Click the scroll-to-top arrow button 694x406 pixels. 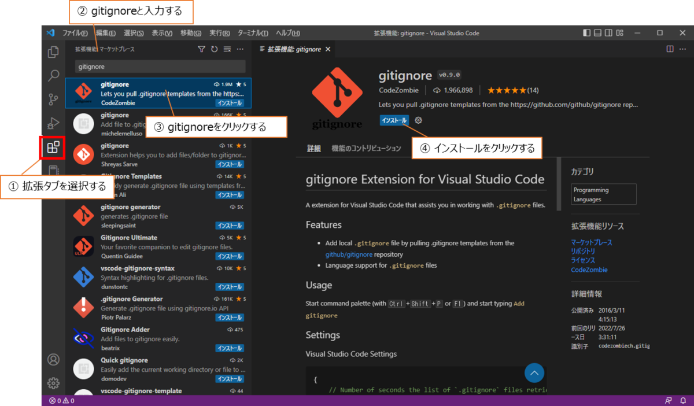pyautogui.click(x=535, y=373)
